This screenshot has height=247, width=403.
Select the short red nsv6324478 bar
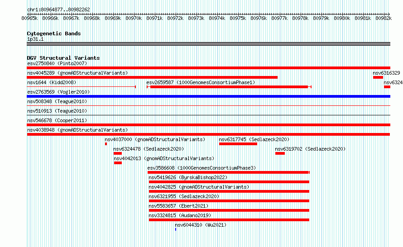point(118,153)
